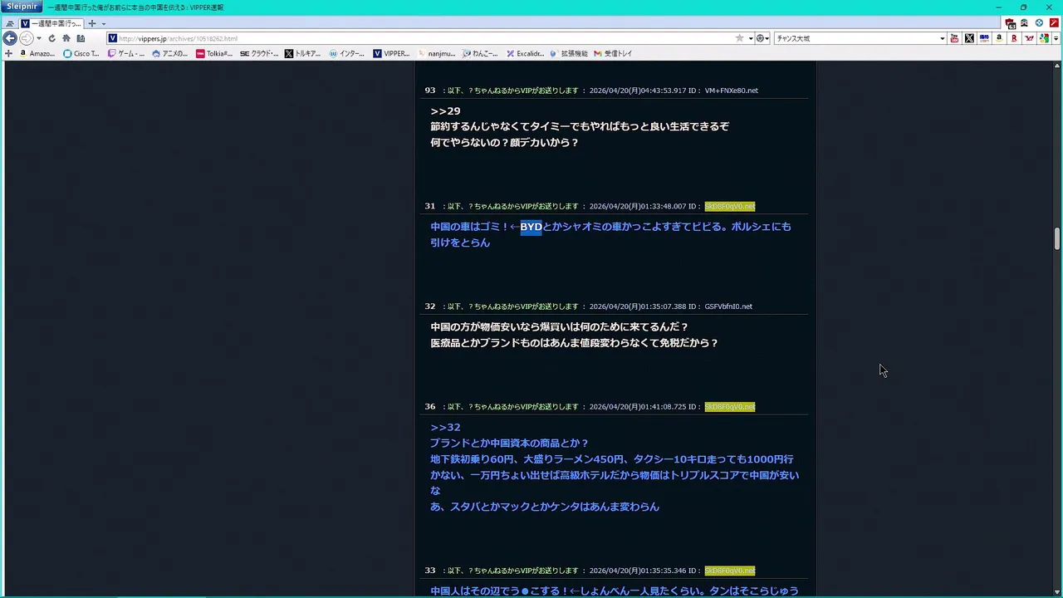Click the pixel character extension icon
This screenshot has height=598, width=1063.
coord(1024,23)
